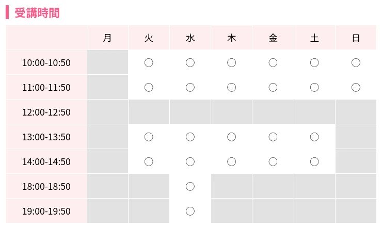The width and height of the screenshot is (382, 228).
Task: Choose Wednesday 14:00-14:50 circle
Action: [190, 161]
